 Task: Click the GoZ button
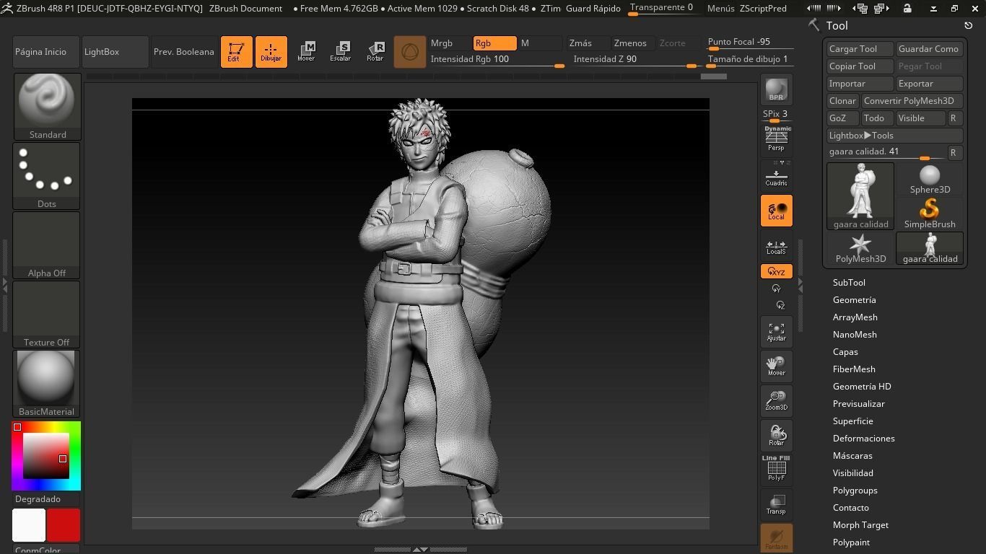click(x=843, y=118)
